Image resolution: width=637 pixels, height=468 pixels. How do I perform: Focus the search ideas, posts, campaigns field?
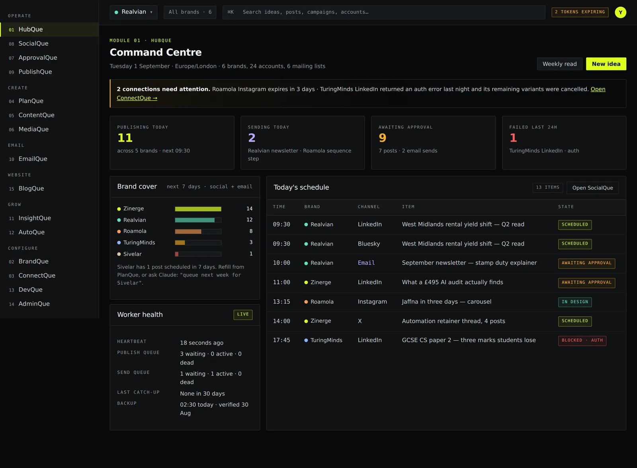click(x=383, y=12)
